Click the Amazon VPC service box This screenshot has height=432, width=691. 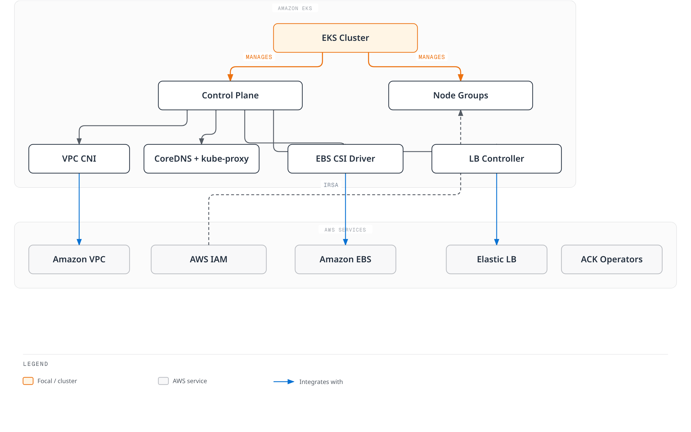click(79, 259)
